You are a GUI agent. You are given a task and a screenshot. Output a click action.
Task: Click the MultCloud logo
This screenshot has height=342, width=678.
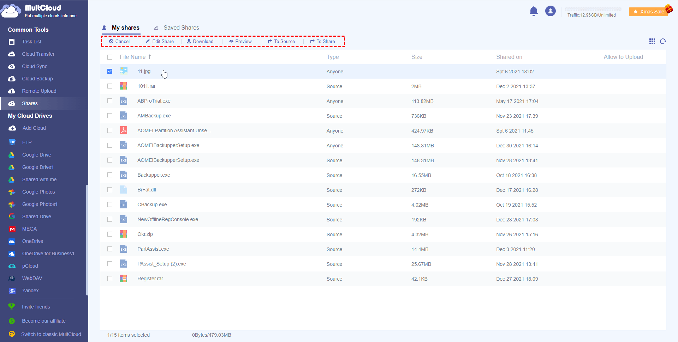coord(39,11)
